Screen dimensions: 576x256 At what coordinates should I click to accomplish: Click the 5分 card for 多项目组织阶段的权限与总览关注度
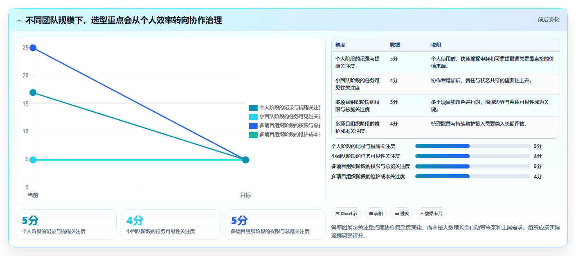pyautogui.click(x=275, y=225)
